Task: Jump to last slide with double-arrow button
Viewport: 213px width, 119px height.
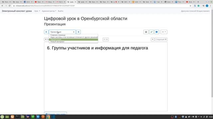Action: [x=152, y=39]
